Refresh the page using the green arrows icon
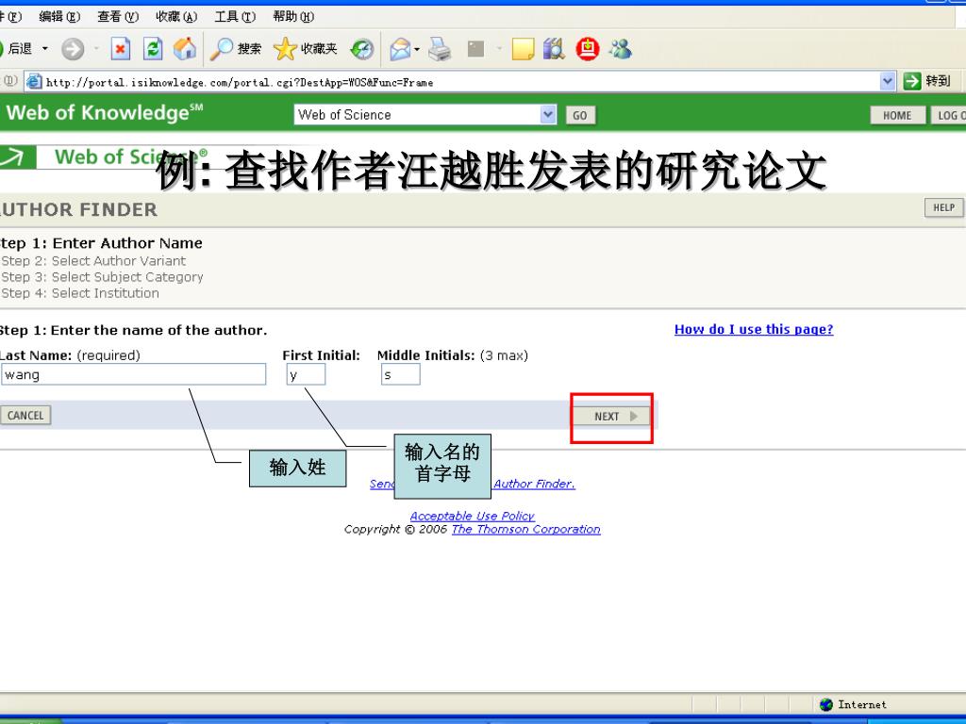This screenshot has width=966, height=724. tap(153, 49)
